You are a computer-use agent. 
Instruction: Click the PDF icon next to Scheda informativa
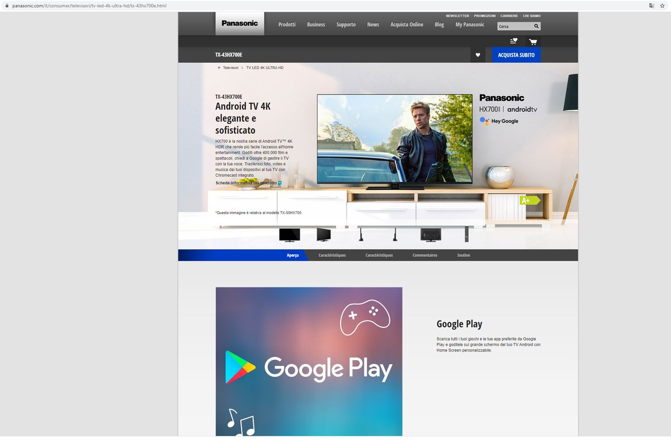280,183
